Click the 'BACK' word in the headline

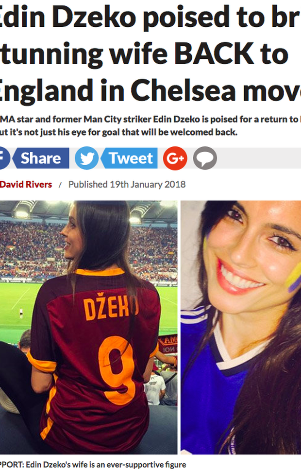(x=214, y=53)
